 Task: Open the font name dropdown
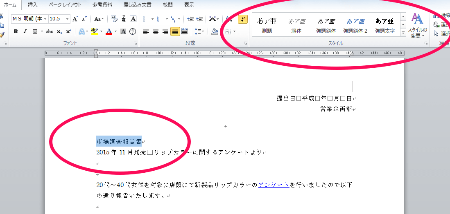pyautogui.click(x=45, y=19)
